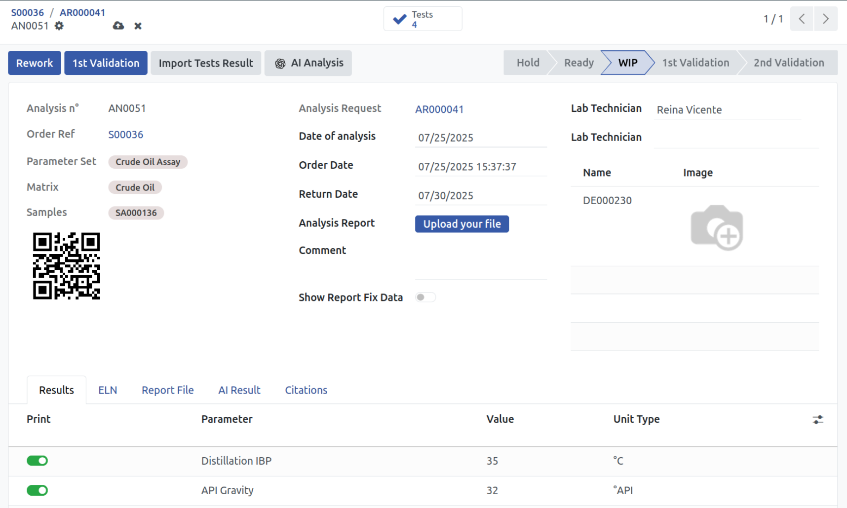Click the °API unit cell
This screenshot has width=847, height=508.
[x=623, y=491]
